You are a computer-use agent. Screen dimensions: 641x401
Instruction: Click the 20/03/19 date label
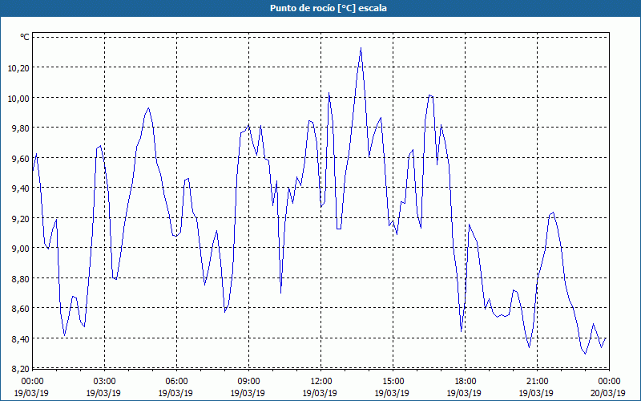[x=608, y=393]
